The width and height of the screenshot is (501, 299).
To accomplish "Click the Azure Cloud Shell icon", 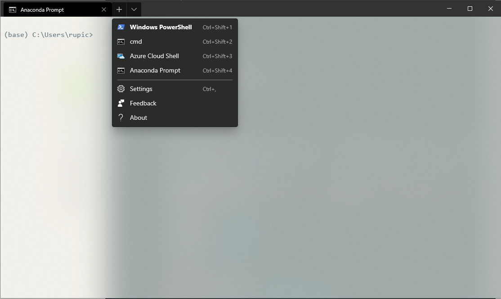I will click(121, 56).
